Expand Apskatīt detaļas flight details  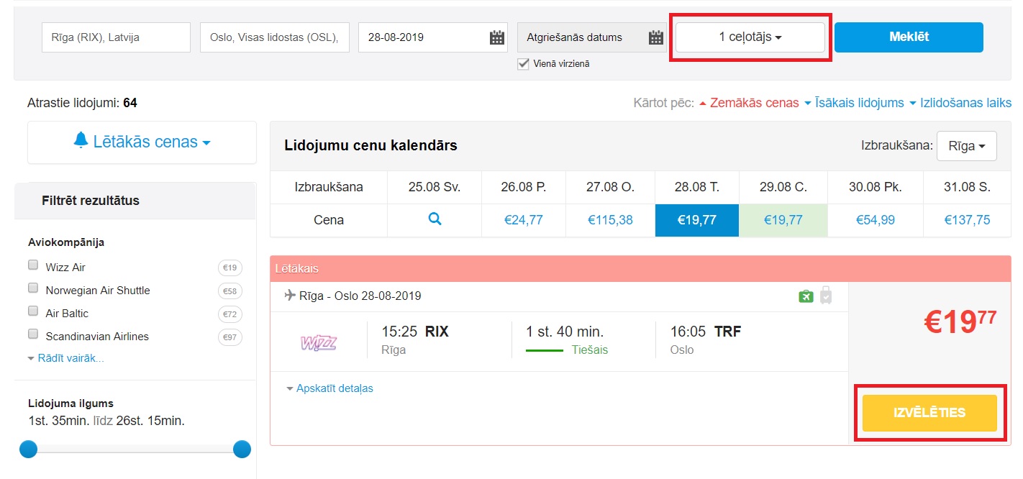point(330,388)
